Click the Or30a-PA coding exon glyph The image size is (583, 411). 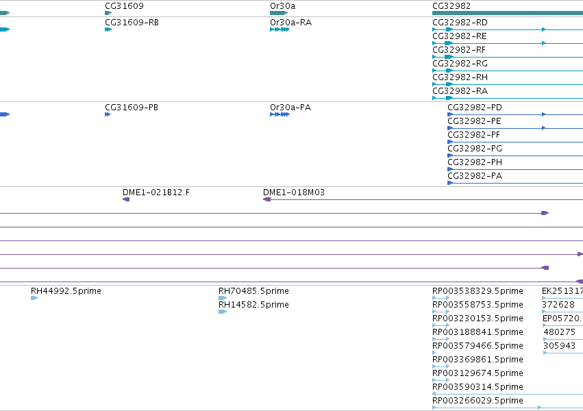[x=280, y=114]
